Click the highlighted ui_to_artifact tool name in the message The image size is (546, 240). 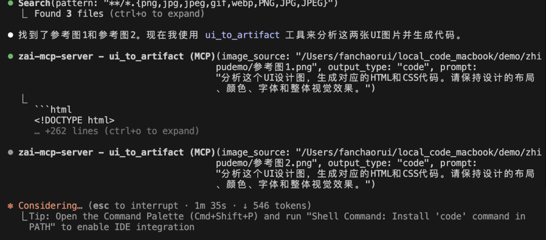(x=243, y=35)
